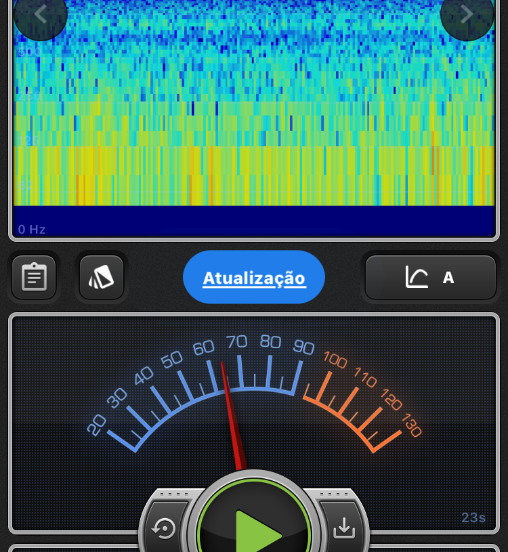This screenshot has height=552, width=508.
Task: Tap the eraser clear icon
Action: click(102, 277)
